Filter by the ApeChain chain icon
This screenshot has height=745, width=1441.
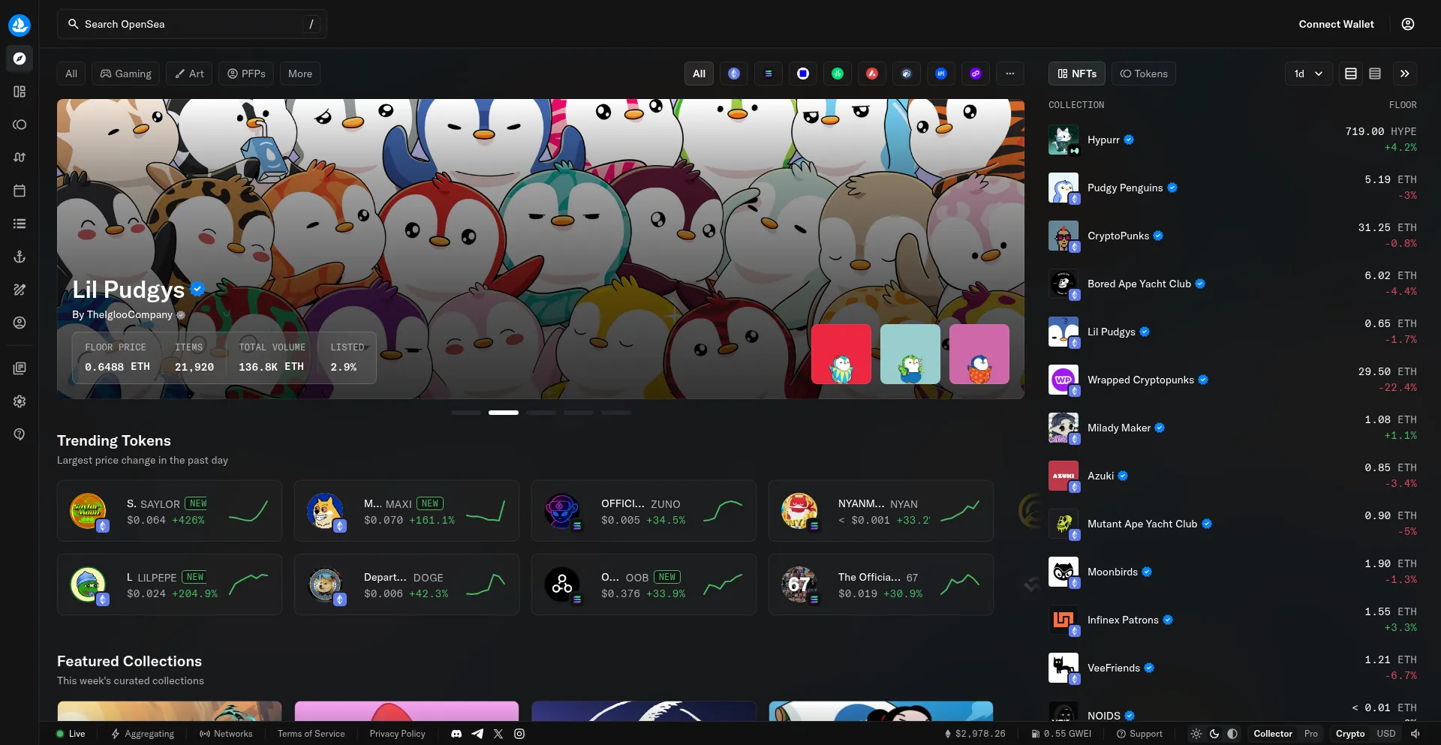[x=941, y=74]
